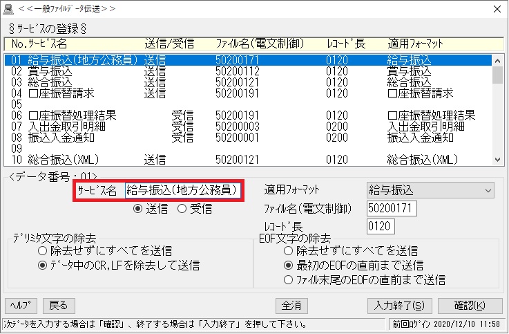Click the service list scrollbar thumb
509x334 pixels.
[x=497, y=75]
